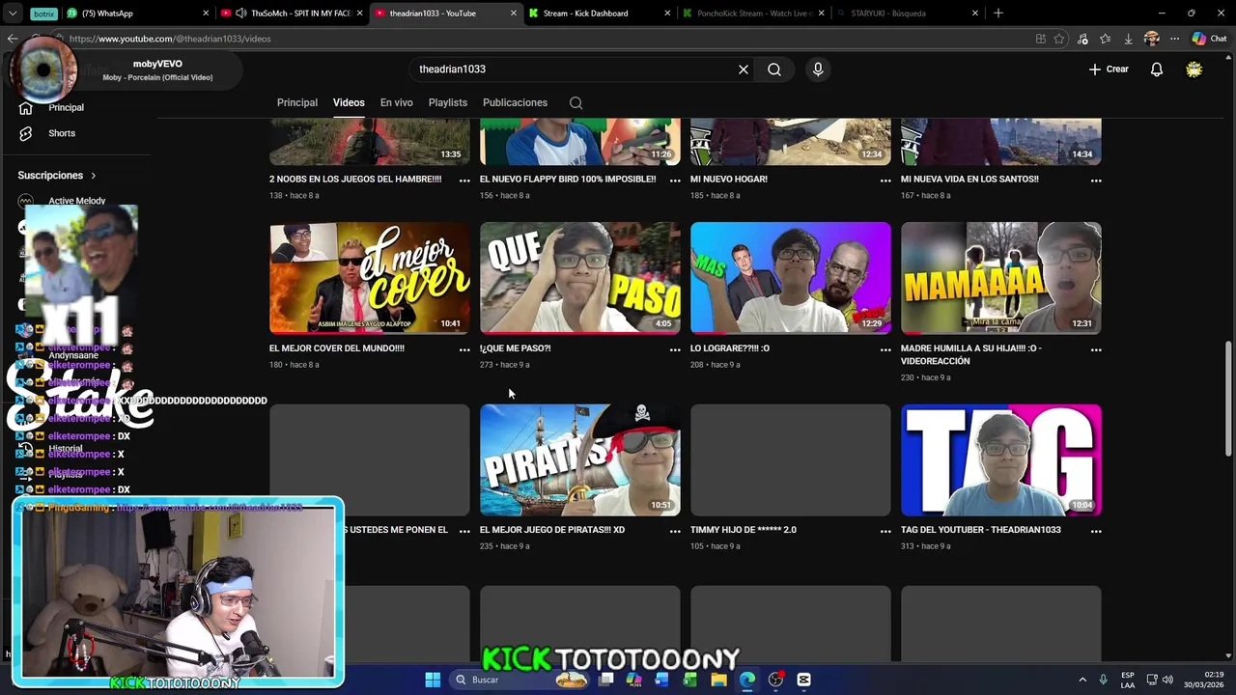Screen dimensions: 1236x695
Task: Play the QUE PASO thumbnail video
Action: [580, 278]
